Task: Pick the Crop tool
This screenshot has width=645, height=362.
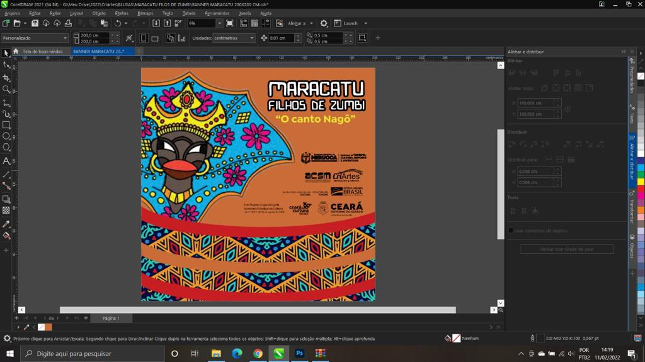Action: pyautogui.click(x=6, y=78)
